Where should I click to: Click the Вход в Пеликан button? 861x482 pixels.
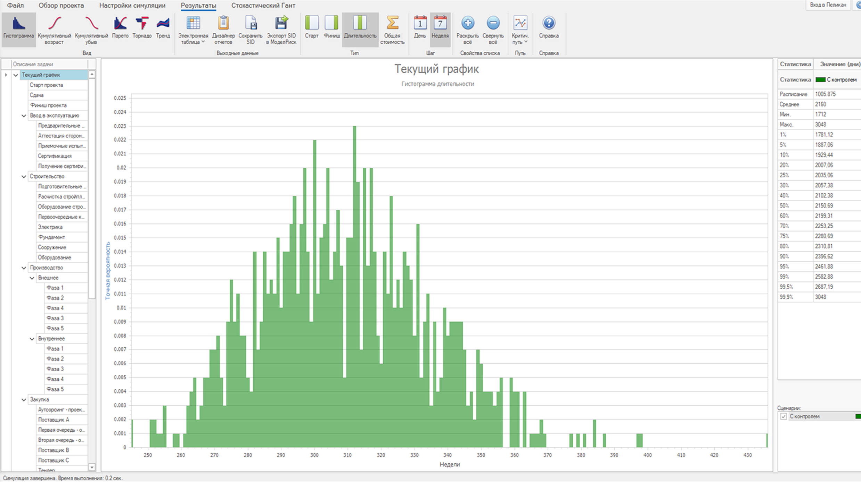pyautogui.click(x=828, y=5)
